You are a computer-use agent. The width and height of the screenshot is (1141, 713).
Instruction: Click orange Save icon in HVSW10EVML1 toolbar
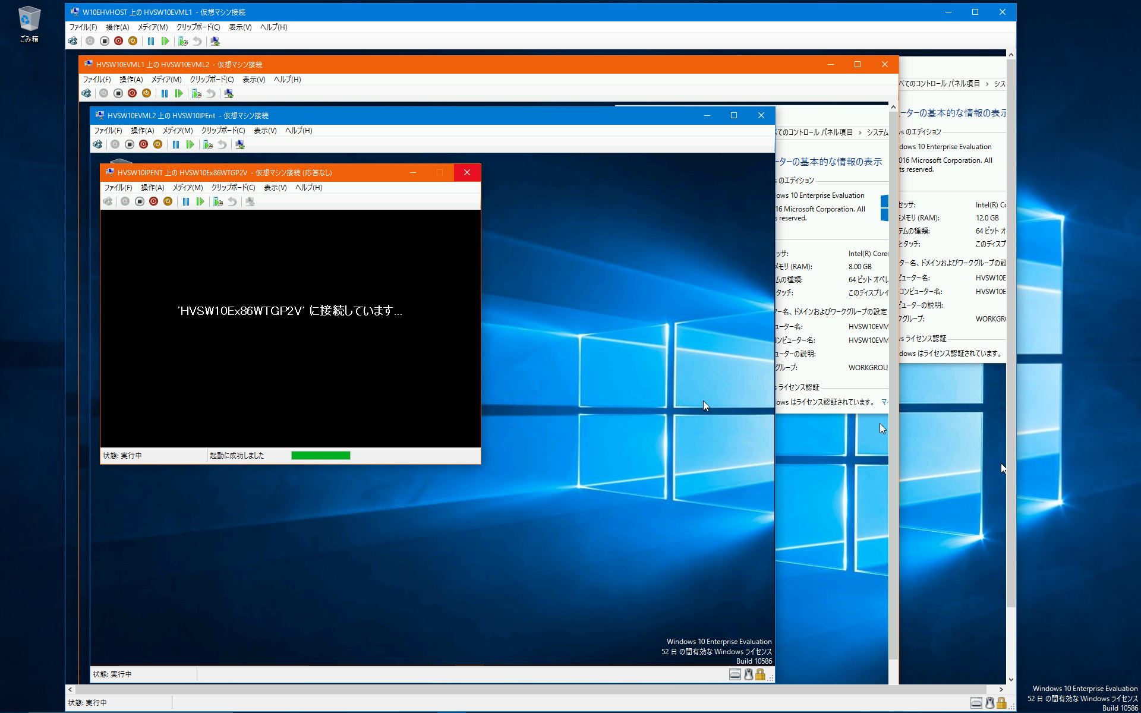[133, 41]
